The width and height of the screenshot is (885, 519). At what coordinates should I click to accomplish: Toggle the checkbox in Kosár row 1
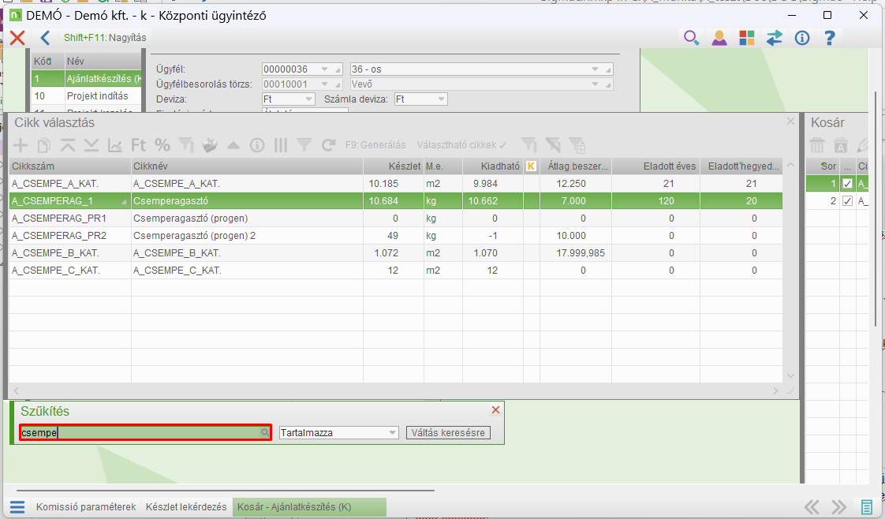pyautogui.click(x=847, y=183)
